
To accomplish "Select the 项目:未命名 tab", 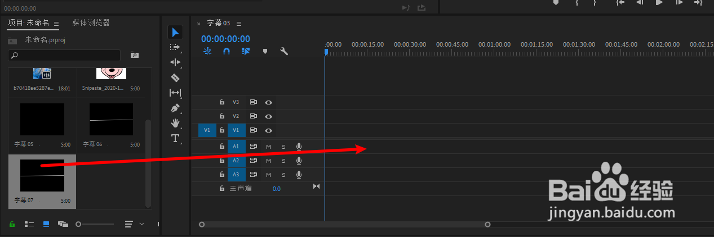I will pyautogui.click(x=29, y=23).
